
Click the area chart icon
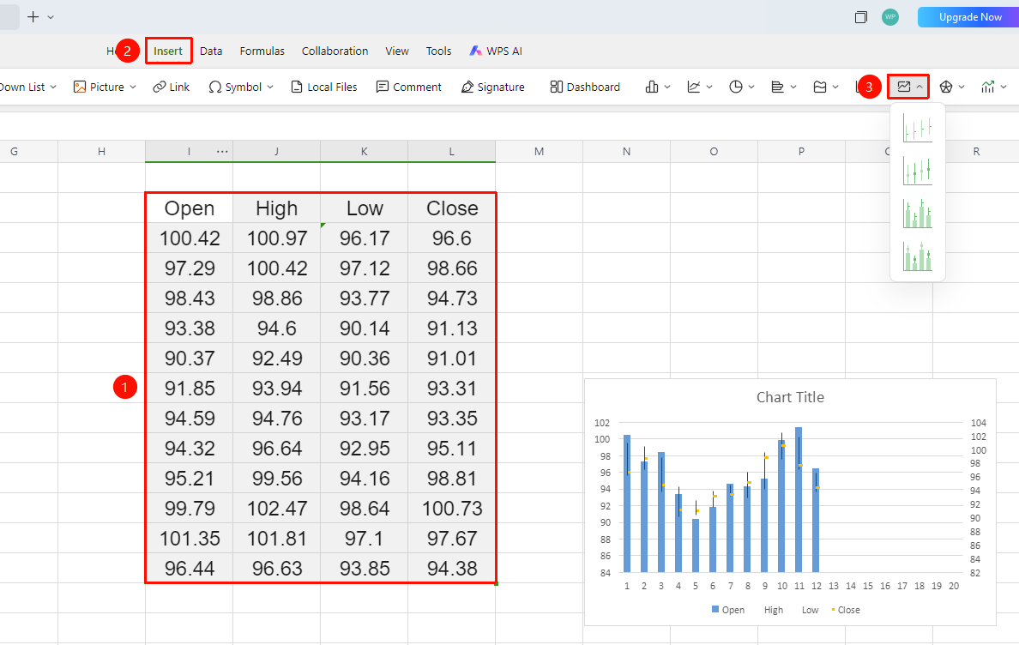tap(820, 87)
